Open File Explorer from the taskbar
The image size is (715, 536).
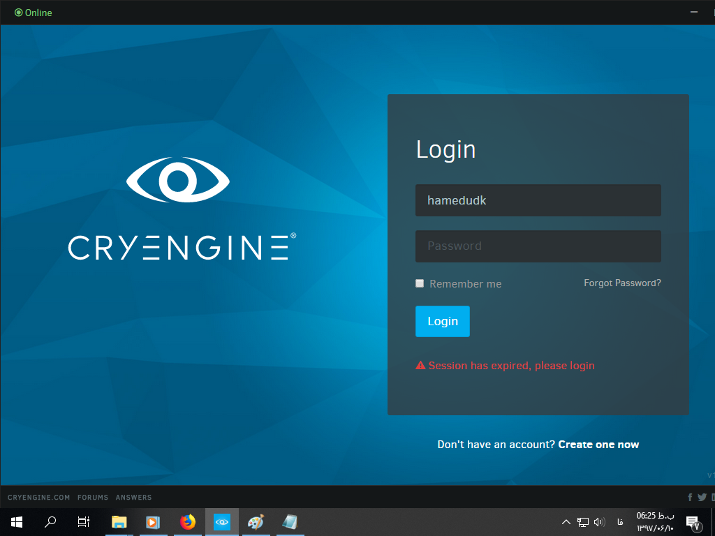119,522
